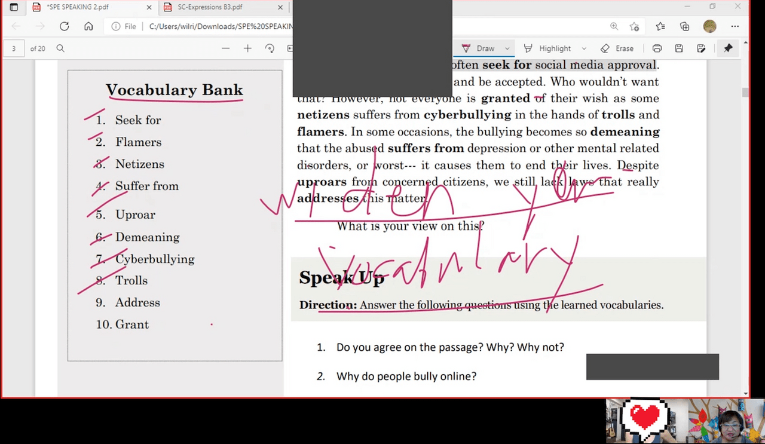The height and width of the screenshot is (444, 765).
Task: Open the user profile avatar
Action: tap(709, 26)
